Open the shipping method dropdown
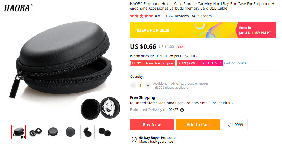 pyautogui.click(x=232, y=103)
